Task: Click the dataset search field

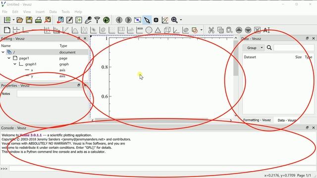Action: (294, 48)
